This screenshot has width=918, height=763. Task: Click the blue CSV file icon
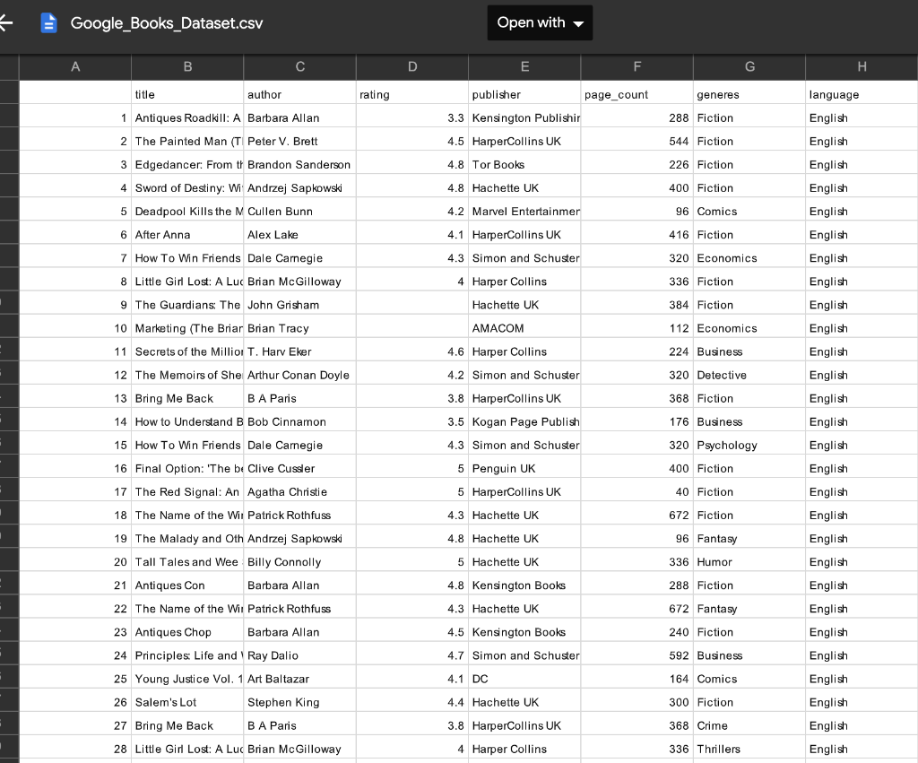[x=48, y=22]
